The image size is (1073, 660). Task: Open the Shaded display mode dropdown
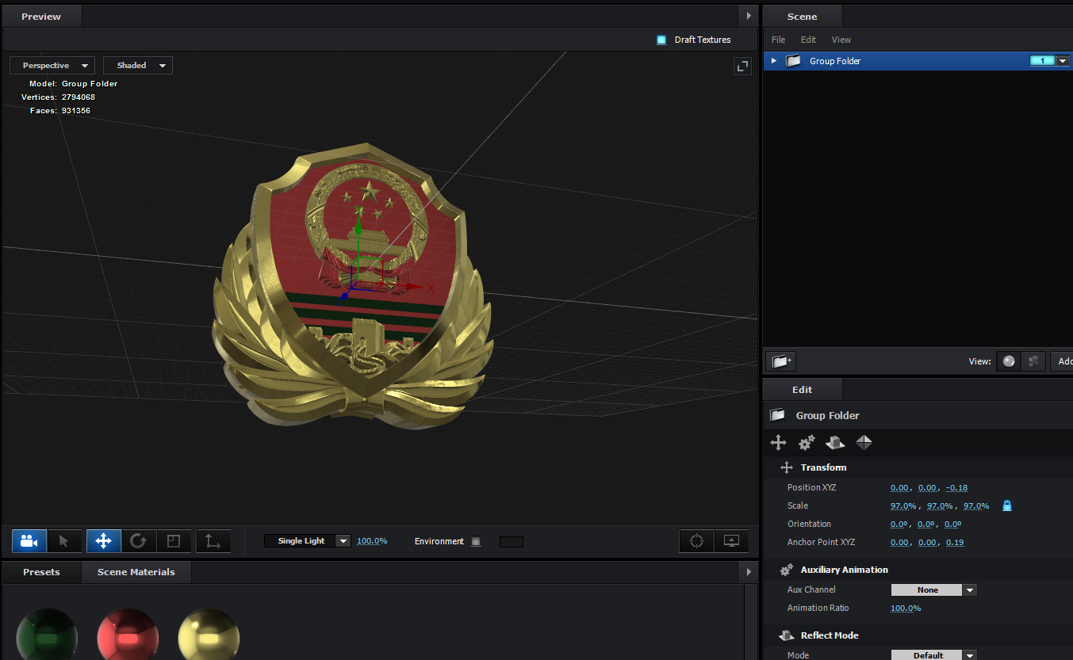138,66
